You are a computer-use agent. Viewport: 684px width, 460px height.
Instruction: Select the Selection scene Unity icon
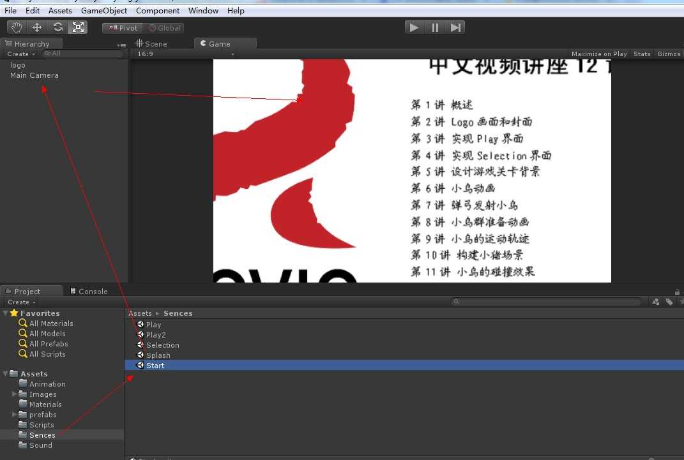click(x=140, y=345)
